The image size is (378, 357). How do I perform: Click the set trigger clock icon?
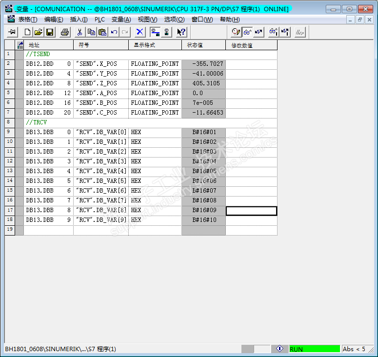pyautogui.click(x=236, y=32)
